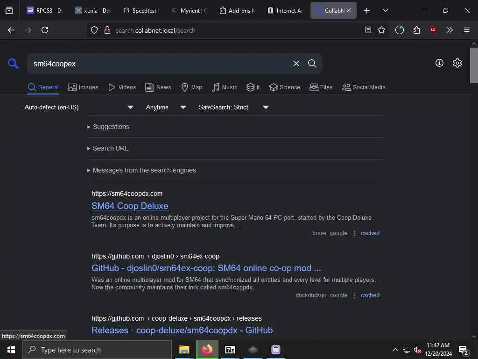478x359 pixels.
Task: Clear the sm64coopex search query
Action: [296, 64]
